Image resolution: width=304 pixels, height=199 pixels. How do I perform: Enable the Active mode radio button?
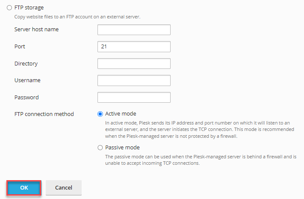point(100,114)
